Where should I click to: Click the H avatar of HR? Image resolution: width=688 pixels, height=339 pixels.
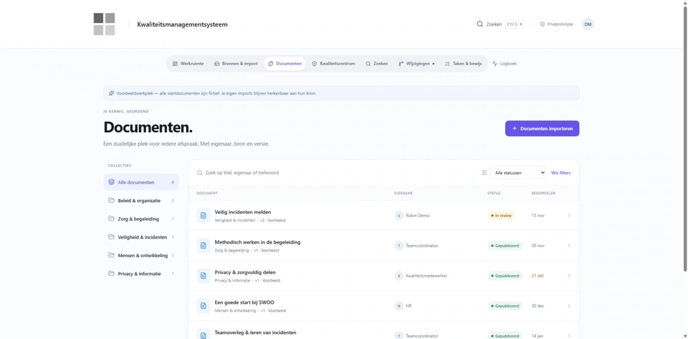click(399, 306)
